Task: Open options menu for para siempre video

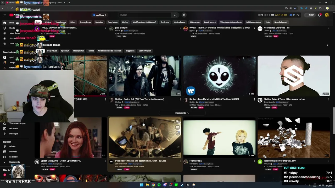Action: pos(180,28)
